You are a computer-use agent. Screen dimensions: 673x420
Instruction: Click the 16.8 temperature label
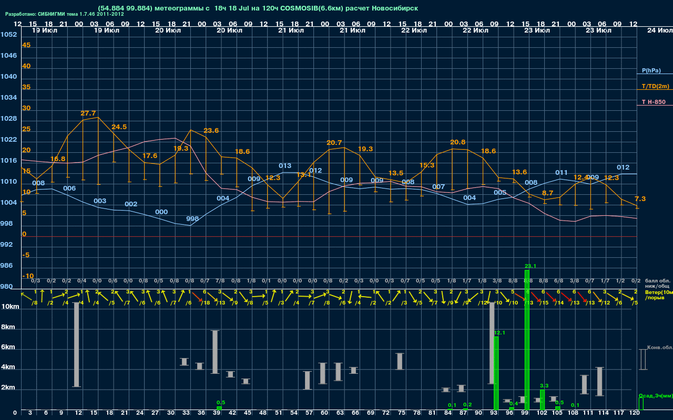click(58, 159)
